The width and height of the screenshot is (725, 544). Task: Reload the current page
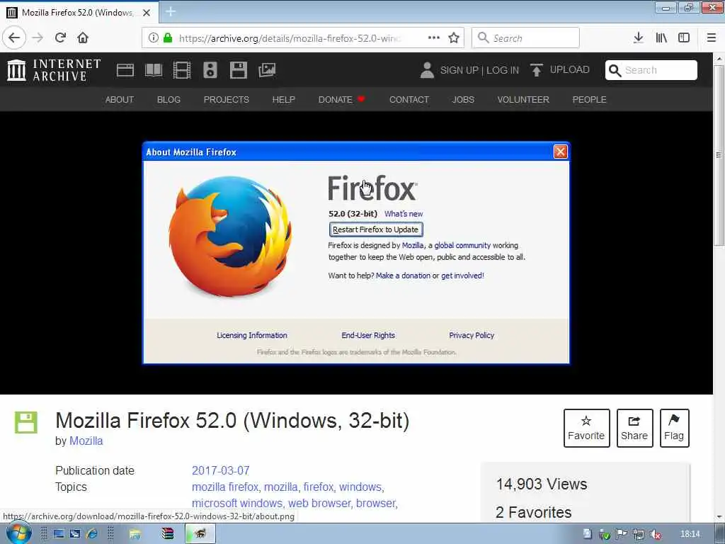click(x=60, y=38)
